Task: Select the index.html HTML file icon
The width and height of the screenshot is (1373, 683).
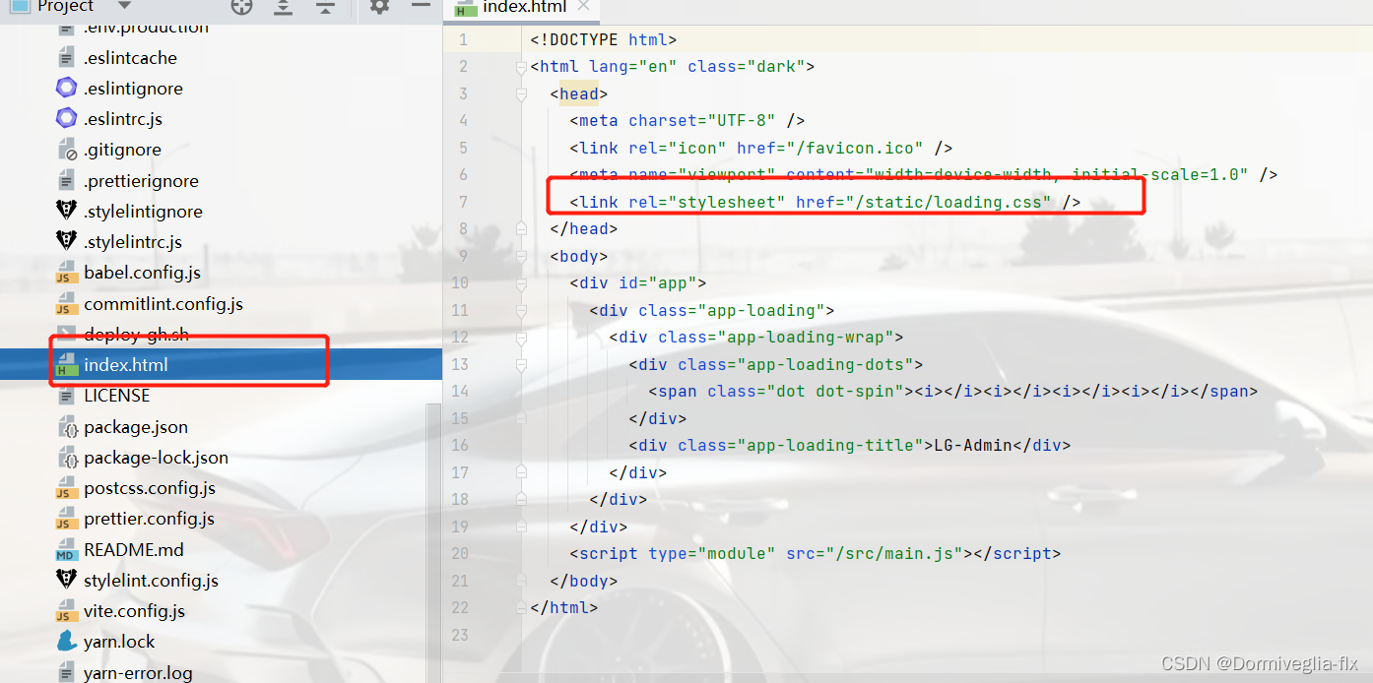Action: coord(66,364)
